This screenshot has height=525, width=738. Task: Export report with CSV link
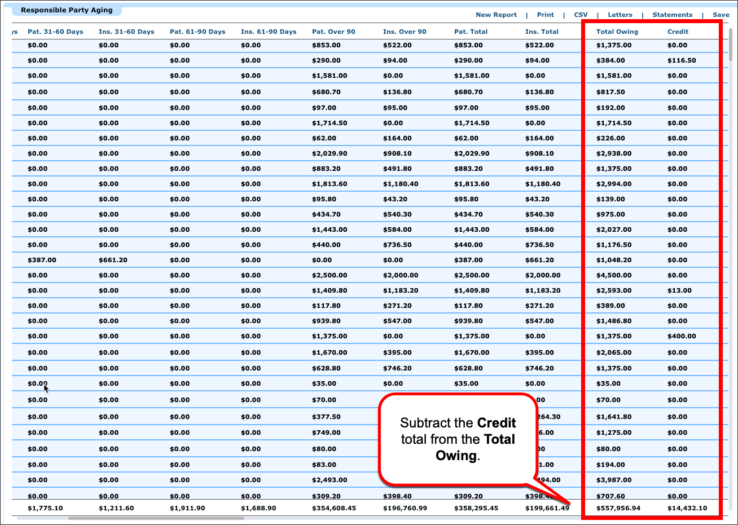pos(581,15)
